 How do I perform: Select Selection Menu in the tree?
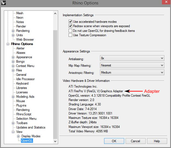[26, 119]
